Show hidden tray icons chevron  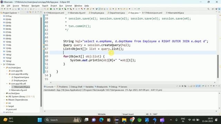point(171,120)
